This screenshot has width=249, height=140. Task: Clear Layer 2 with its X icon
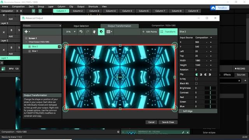pyautogui.click(x=4, y=32)
